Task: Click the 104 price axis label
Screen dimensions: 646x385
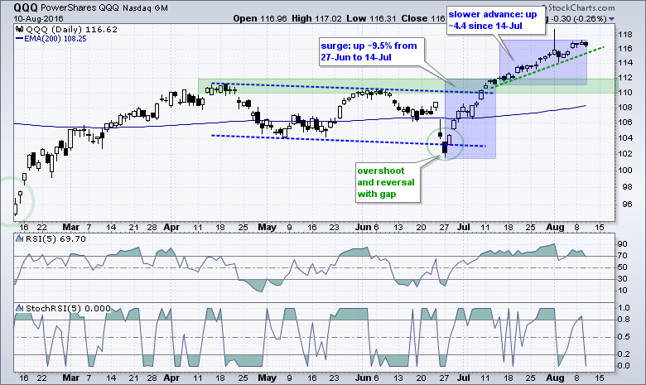Action: coord(626,138)
